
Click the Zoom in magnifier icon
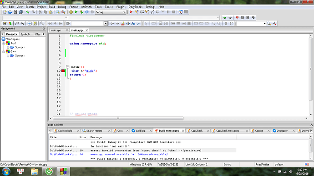pos(214,24)
